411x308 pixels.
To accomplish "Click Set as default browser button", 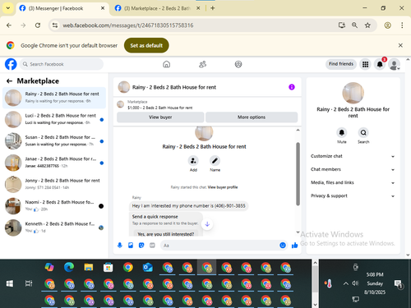I will 146,45.
